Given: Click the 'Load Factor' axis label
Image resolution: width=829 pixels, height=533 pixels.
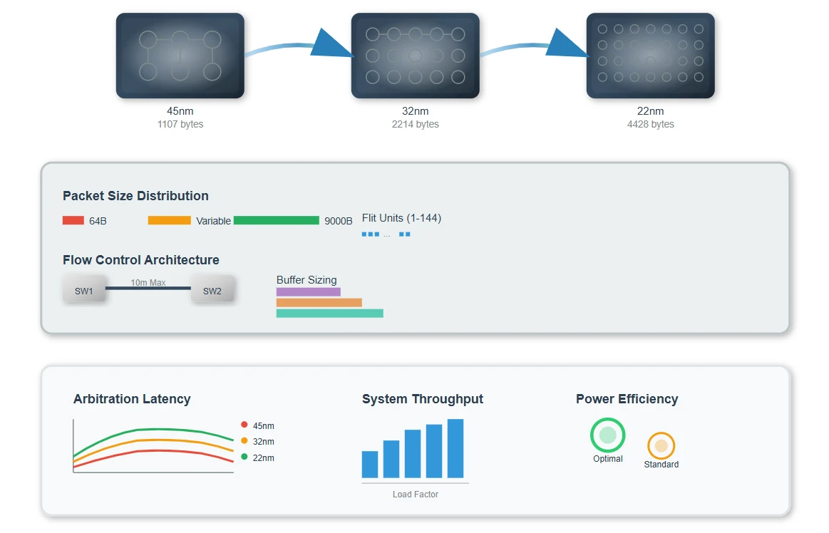Looking at the screenshot, I should tap(416, 495).
